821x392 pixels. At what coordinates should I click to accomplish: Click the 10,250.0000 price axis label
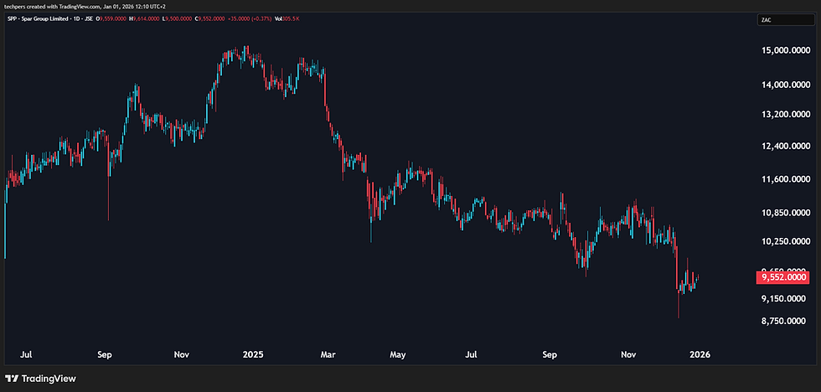tap(783, 241)
